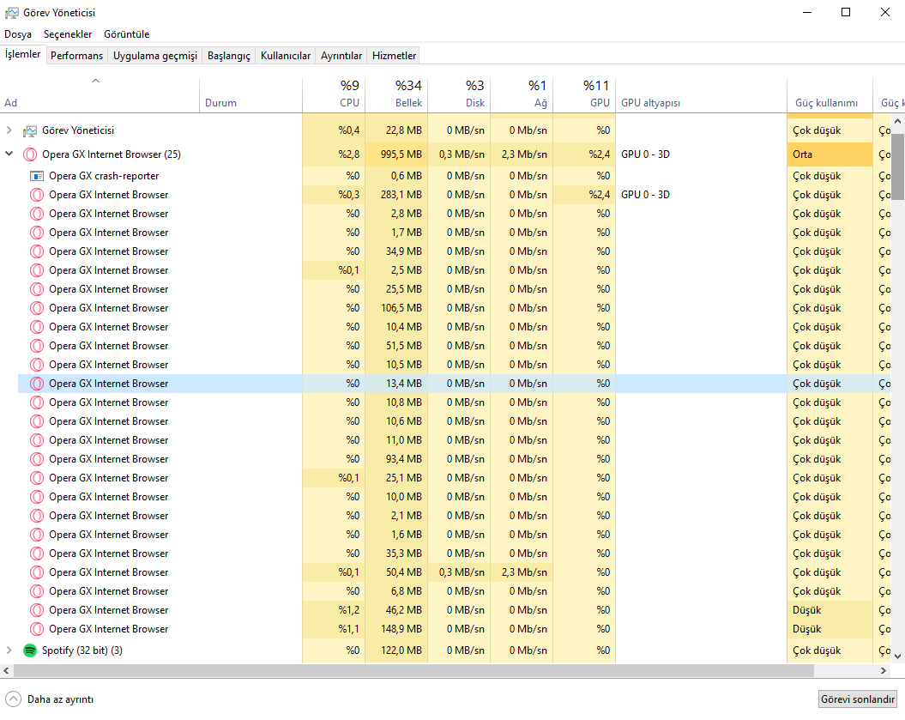
Task: Sort by GPU altyapısı column header
Action: click(701, 95)
